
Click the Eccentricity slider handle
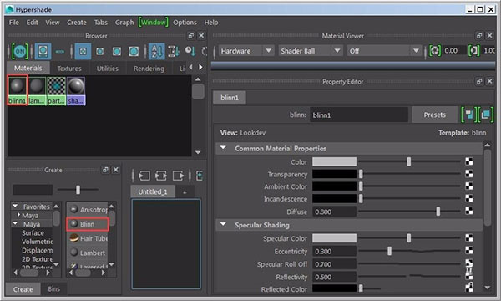389,251
